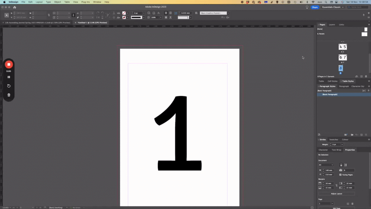This screenshot has height=209, width=371.
Task: Click the opacity 100% field
Action: click(155, 17)
